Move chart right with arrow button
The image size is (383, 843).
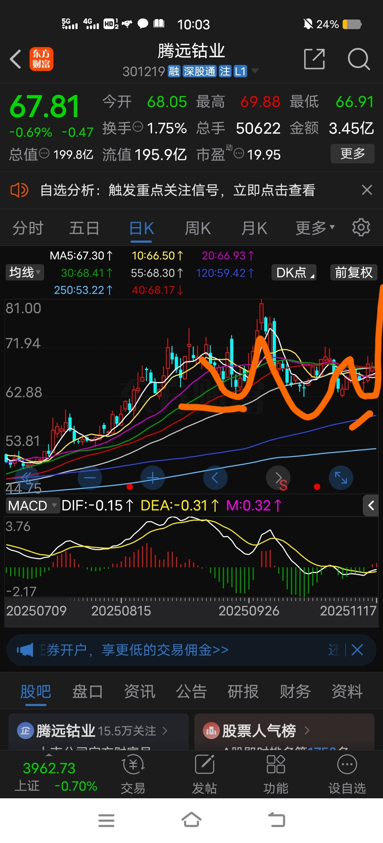[x=278, y=478]
